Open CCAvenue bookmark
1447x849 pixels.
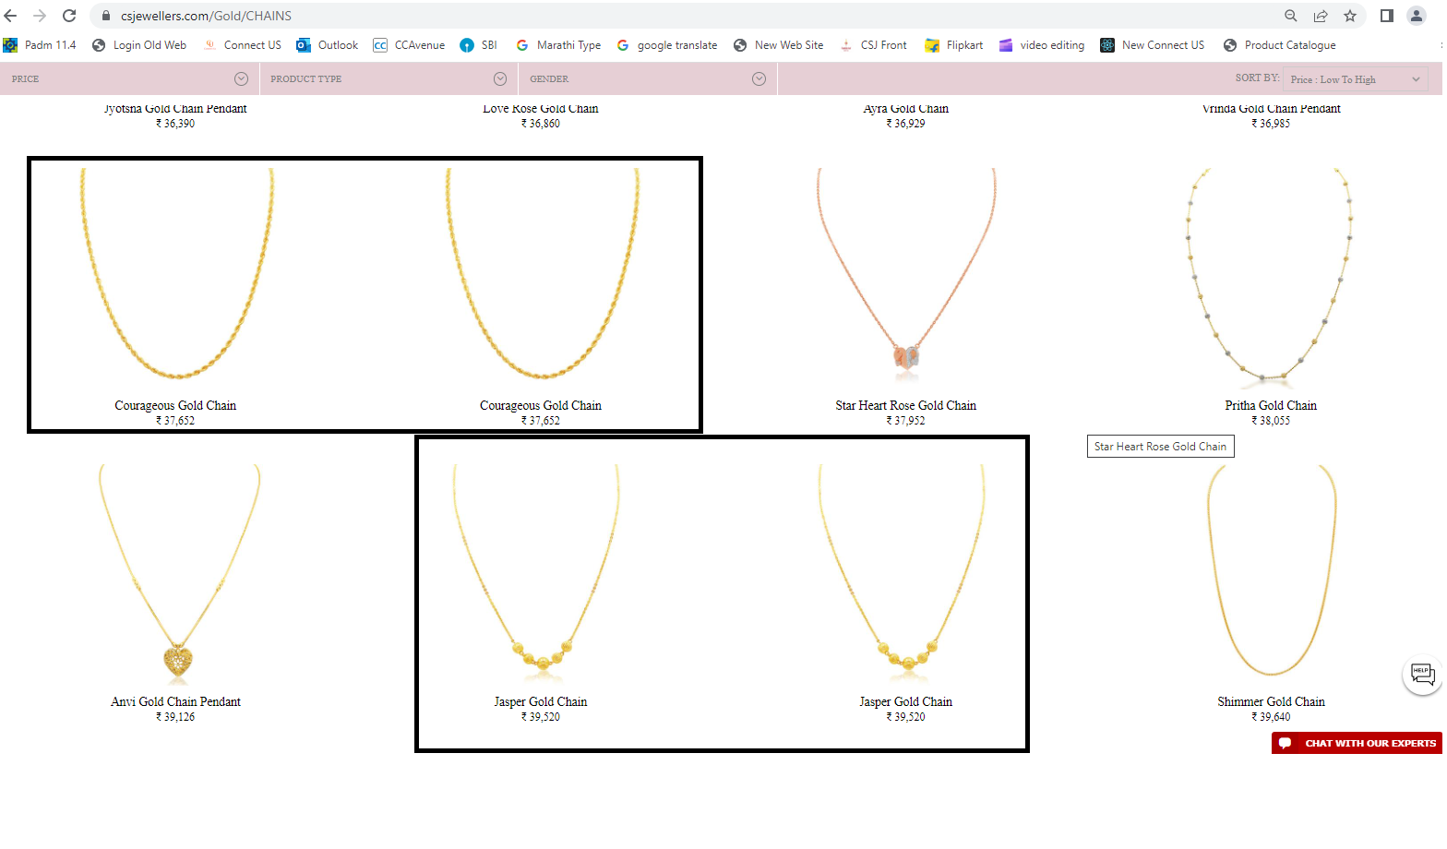click(409, 45)
